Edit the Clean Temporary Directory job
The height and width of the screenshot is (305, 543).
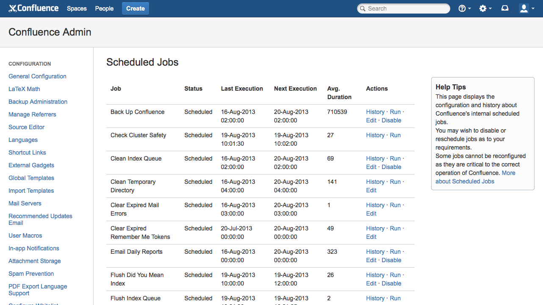(x=371, y=190)
